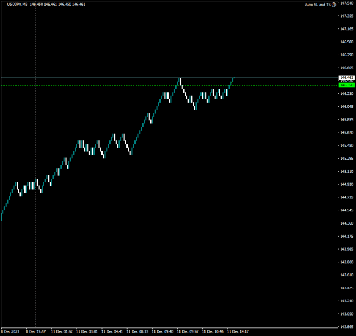Click the "8 Dec 2023" time axis label
The image size is (356, 336).
click(x=10, y=331)
